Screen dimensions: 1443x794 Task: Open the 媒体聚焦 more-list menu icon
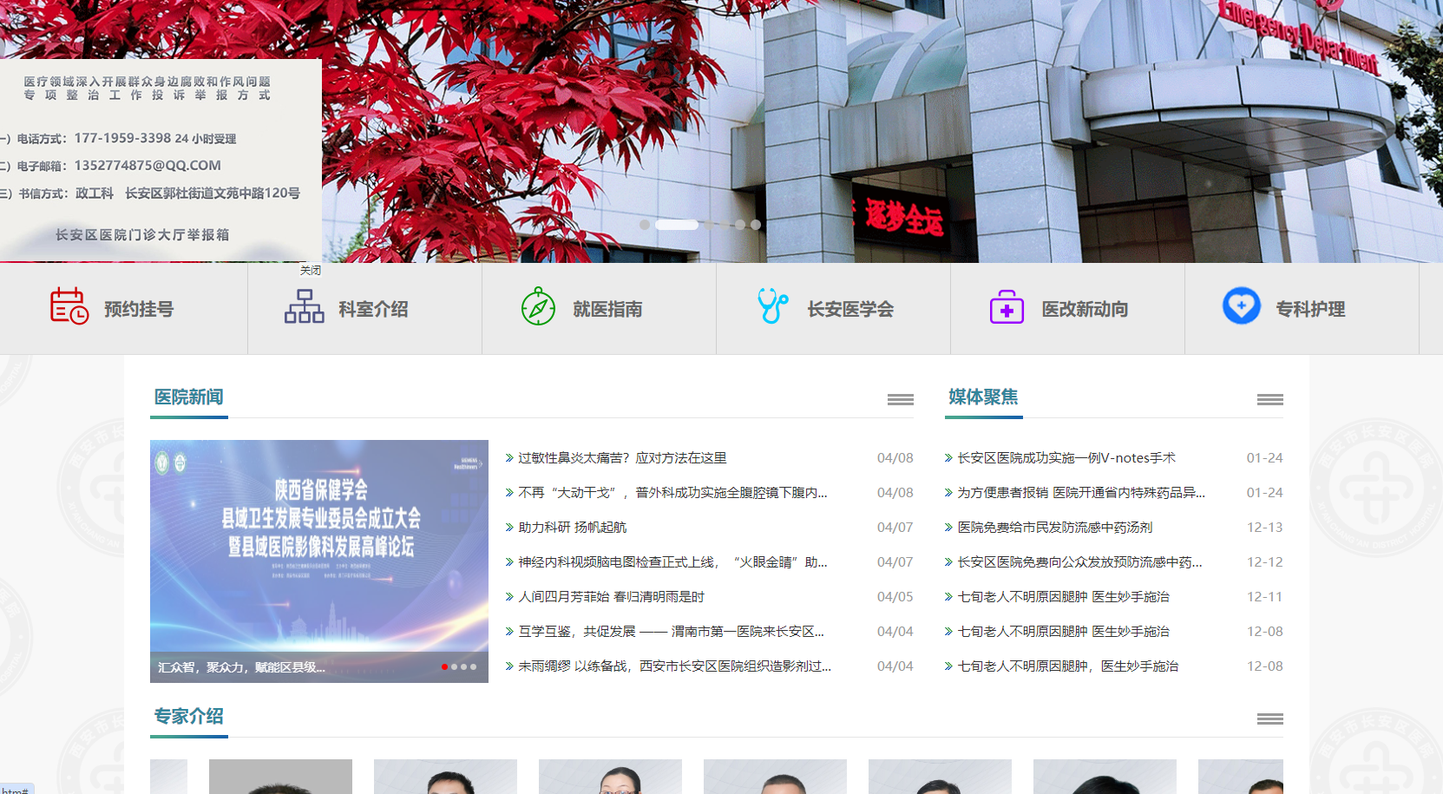click(1269, 399)
